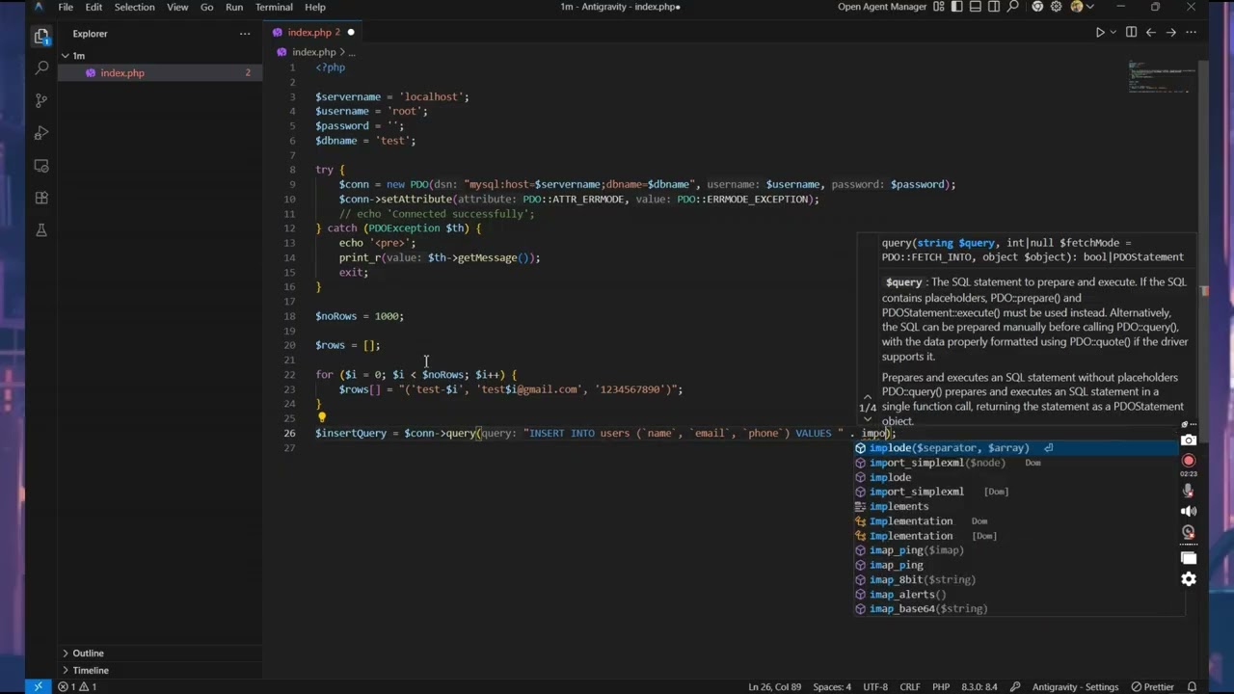Open the Chrome browser icon in title bar
Screen dimensions: 1234x694
tap(1037, 7)
